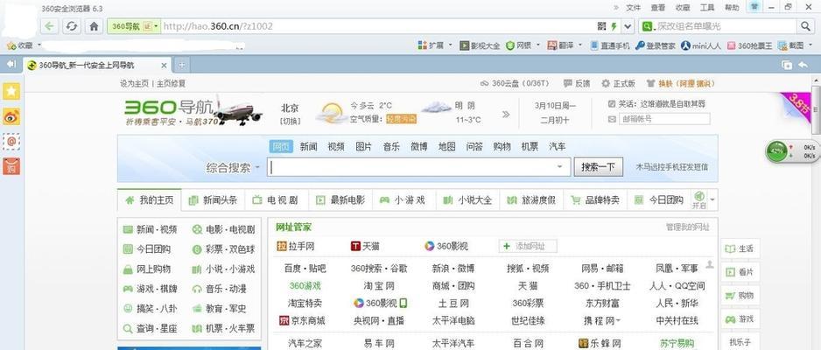This screenshot has width=821, height=350.
Task: Open the 生活 side panel button
Action: (740, 248)
